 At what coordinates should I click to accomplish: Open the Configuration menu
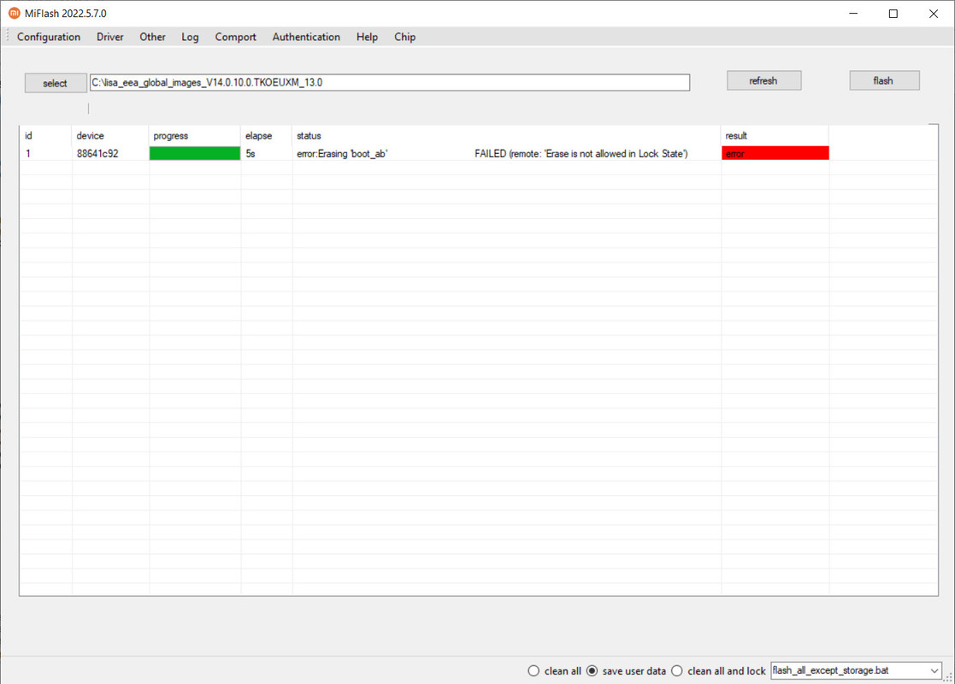tap(49, 37)
